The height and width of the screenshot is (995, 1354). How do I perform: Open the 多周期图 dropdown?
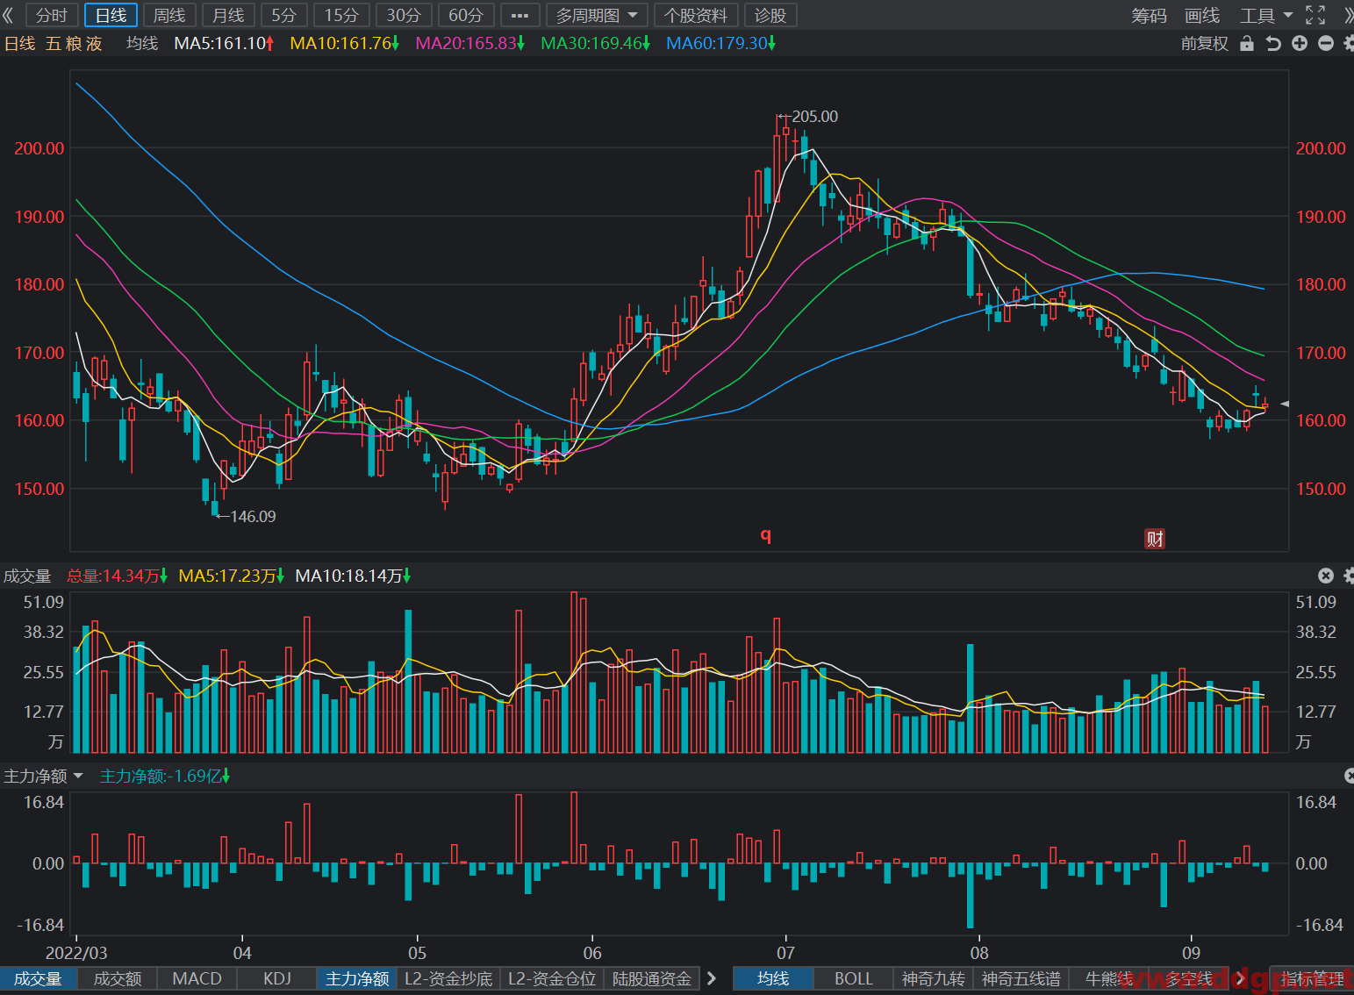click(x=597, y=15)
